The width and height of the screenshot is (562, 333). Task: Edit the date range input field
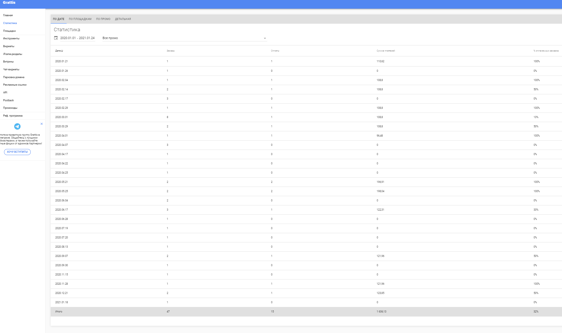77,38
